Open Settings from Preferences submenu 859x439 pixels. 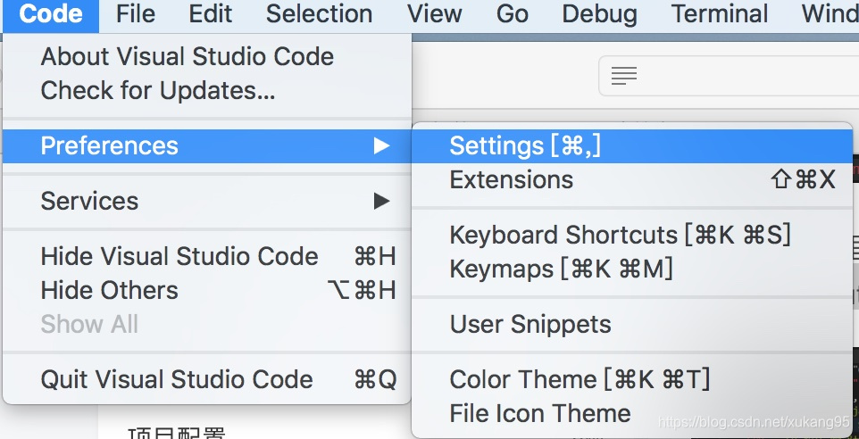(x=632, y=146)
